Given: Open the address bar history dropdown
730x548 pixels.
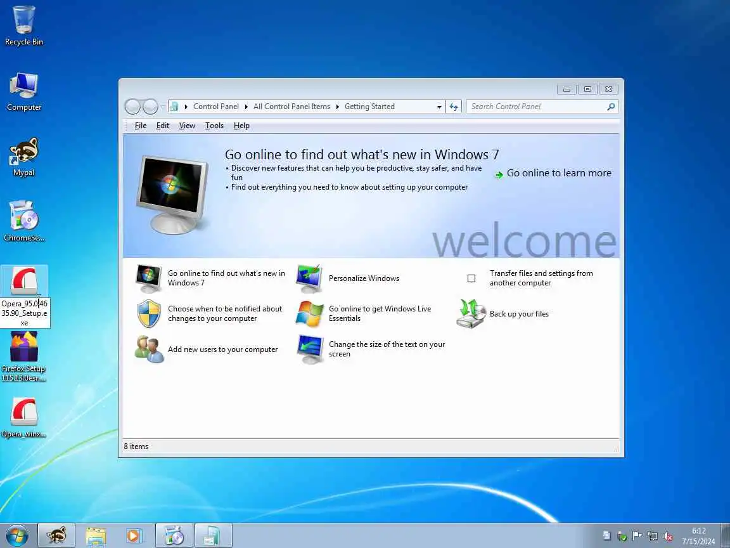Looking at the screenshot, I should click(439, 107).
